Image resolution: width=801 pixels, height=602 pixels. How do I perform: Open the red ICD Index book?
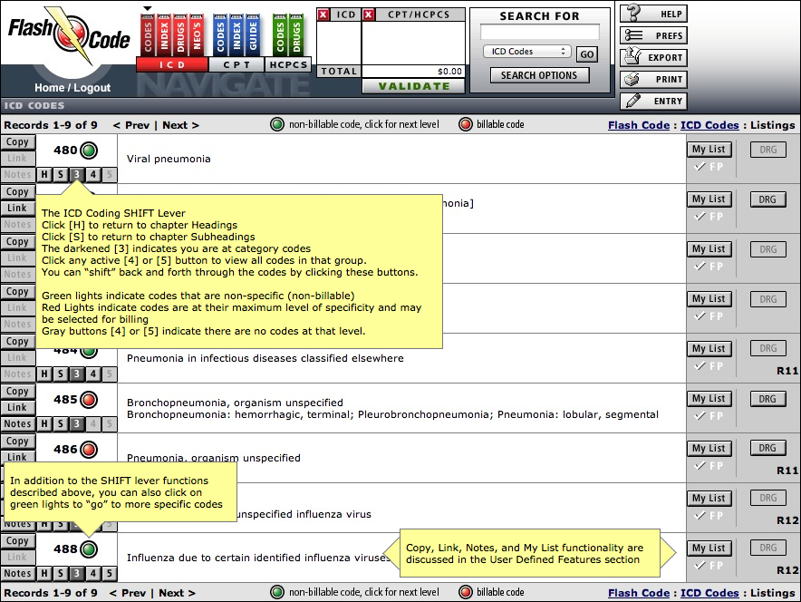click(165, 34)
